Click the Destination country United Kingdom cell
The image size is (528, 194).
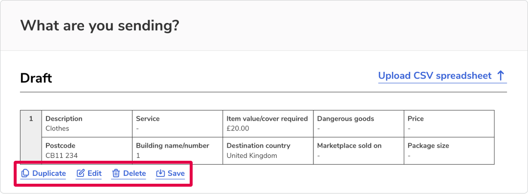click(268, 151)
